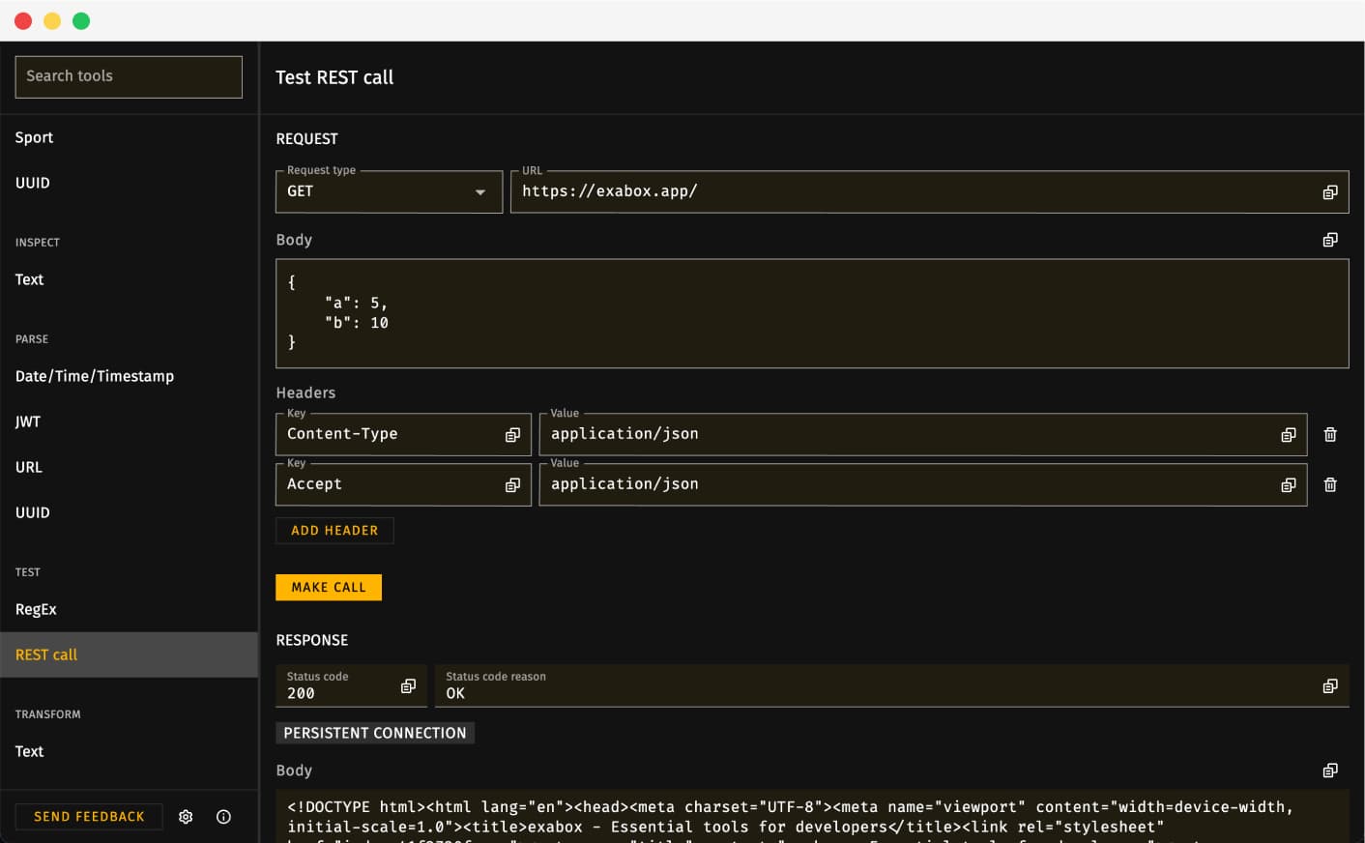Copy the Accept header value

(x=1288, y=485)
